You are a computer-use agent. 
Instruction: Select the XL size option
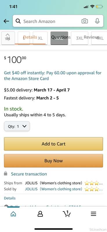click(x=40, y=38)
